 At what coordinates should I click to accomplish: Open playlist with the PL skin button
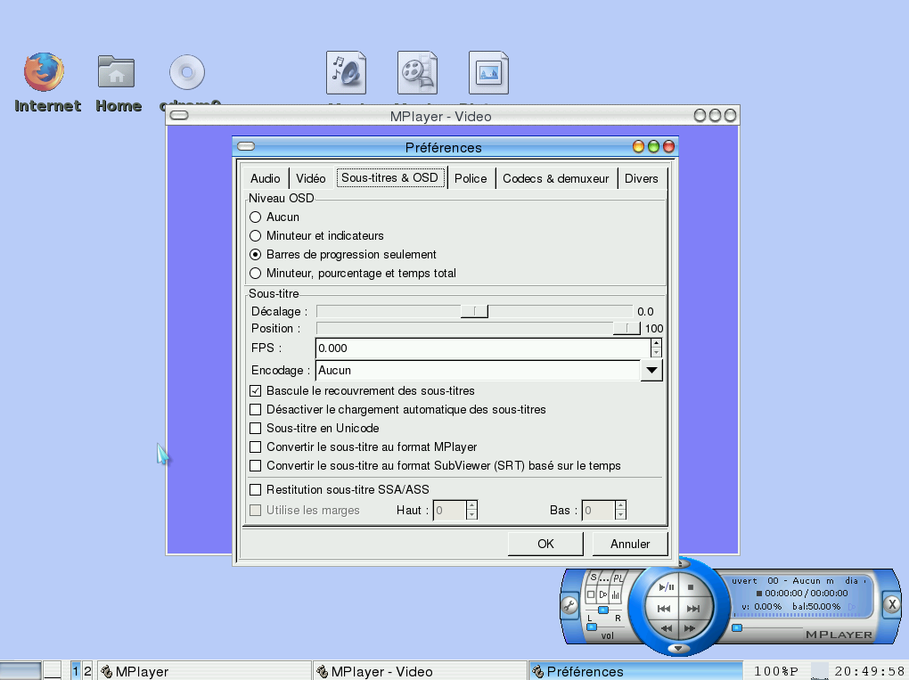[x=618, y=578]
